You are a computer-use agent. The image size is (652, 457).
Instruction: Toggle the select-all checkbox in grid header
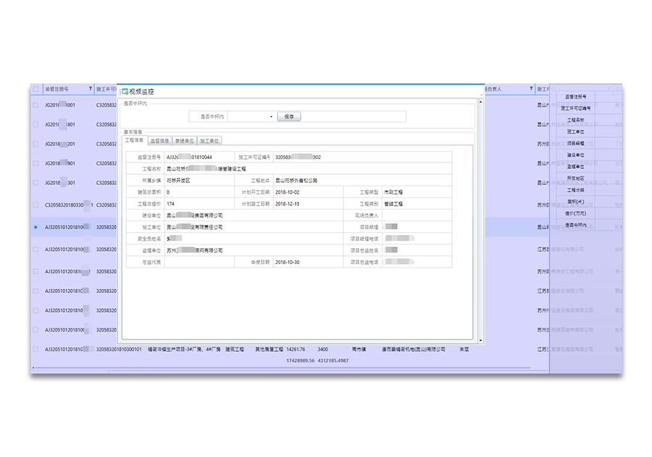pos(35,89)
